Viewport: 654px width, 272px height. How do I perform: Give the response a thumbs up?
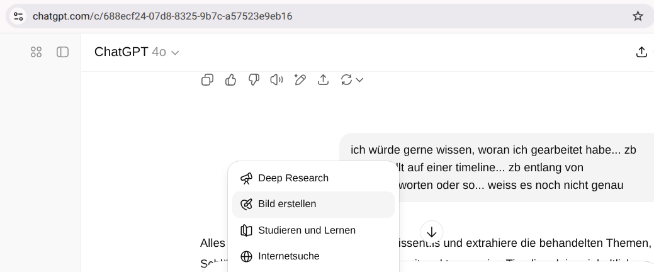230,79
